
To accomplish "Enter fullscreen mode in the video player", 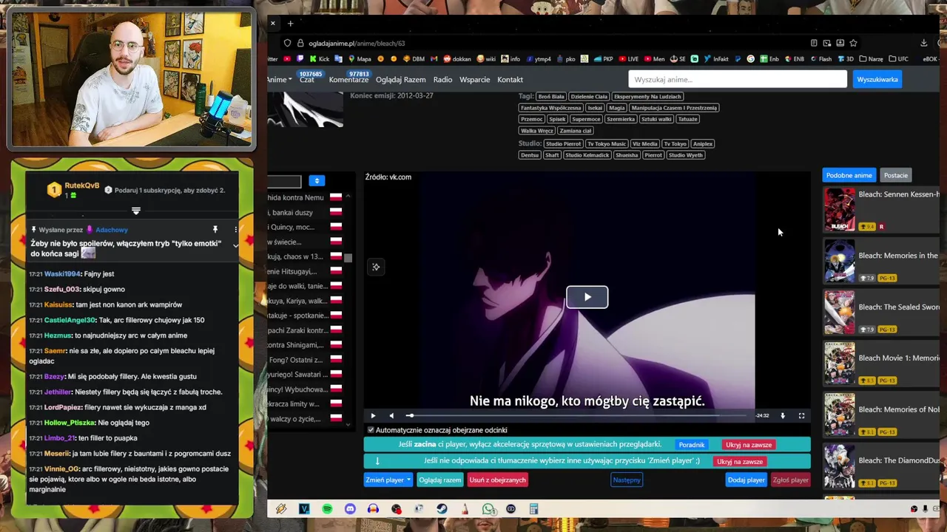I will point(801,415).
